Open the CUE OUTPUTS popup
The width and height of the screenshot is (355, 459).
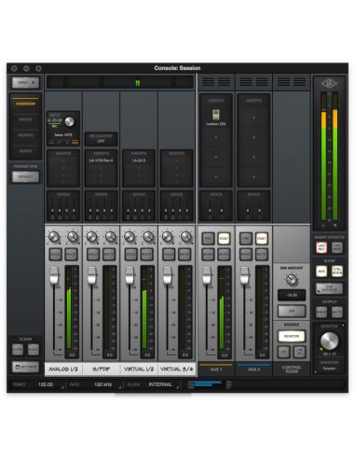click(329, 289)
